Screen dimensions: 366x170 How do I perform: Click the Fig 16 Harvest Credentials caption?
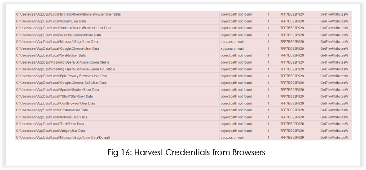(x=186, y=153)
